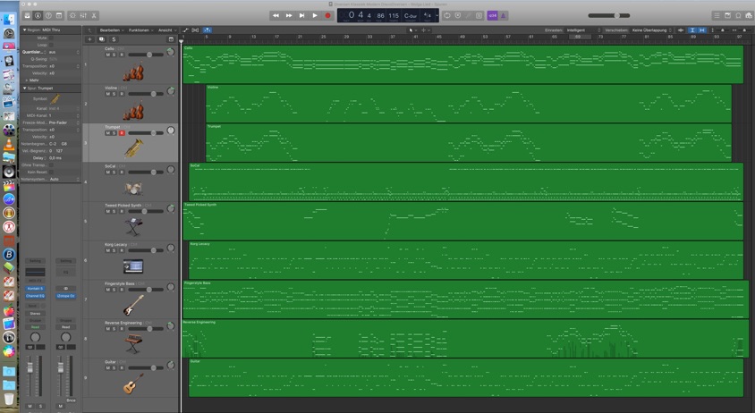
Task: Click the acoustic Guitar track icon
Action: (132, 384)
